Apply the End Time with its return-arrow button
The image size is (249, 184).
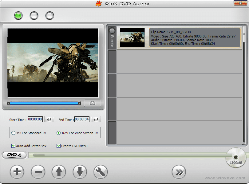click(96, 119)
